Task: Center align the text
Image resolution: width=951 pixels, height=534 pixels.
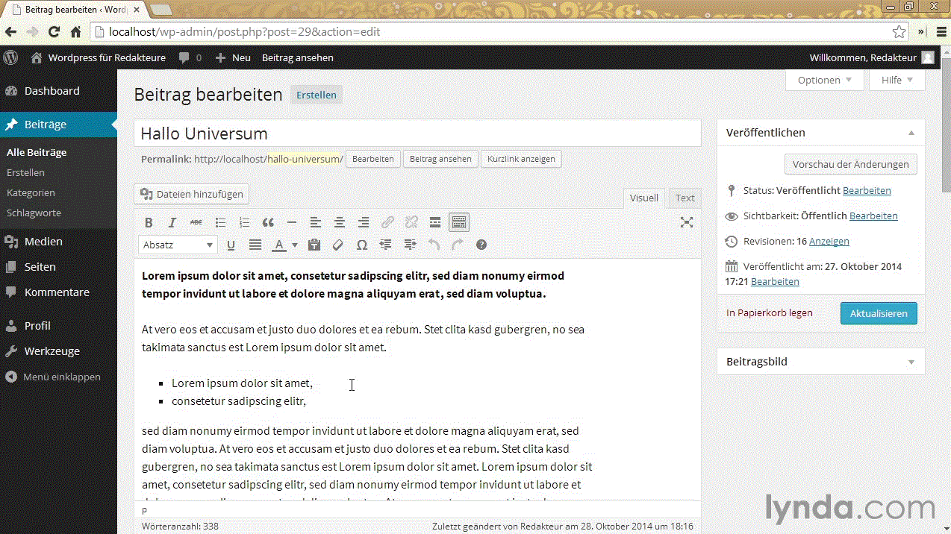Action: point(340,222)
